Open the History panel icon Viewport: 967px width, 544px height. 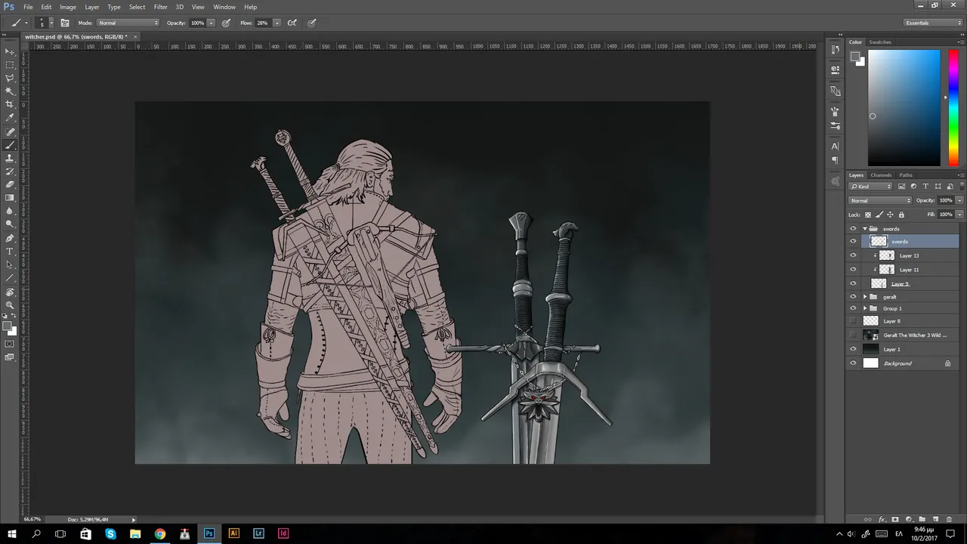835,49
